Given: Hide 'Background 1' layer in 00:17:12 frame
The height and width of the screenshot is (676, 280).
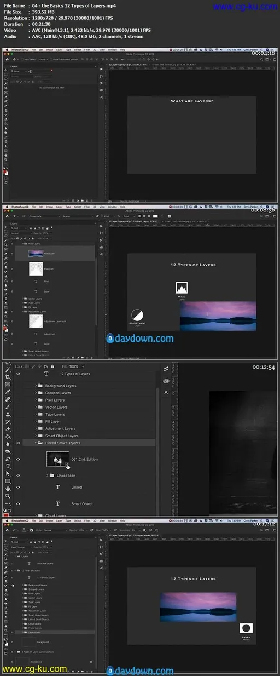Looking at the screenshot, I should tap(12, 642).
